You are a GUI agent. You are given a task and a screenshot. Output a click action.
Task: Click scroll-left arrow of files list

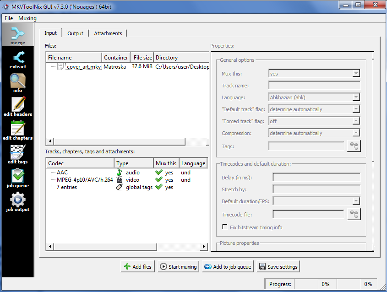click(50, 141)
